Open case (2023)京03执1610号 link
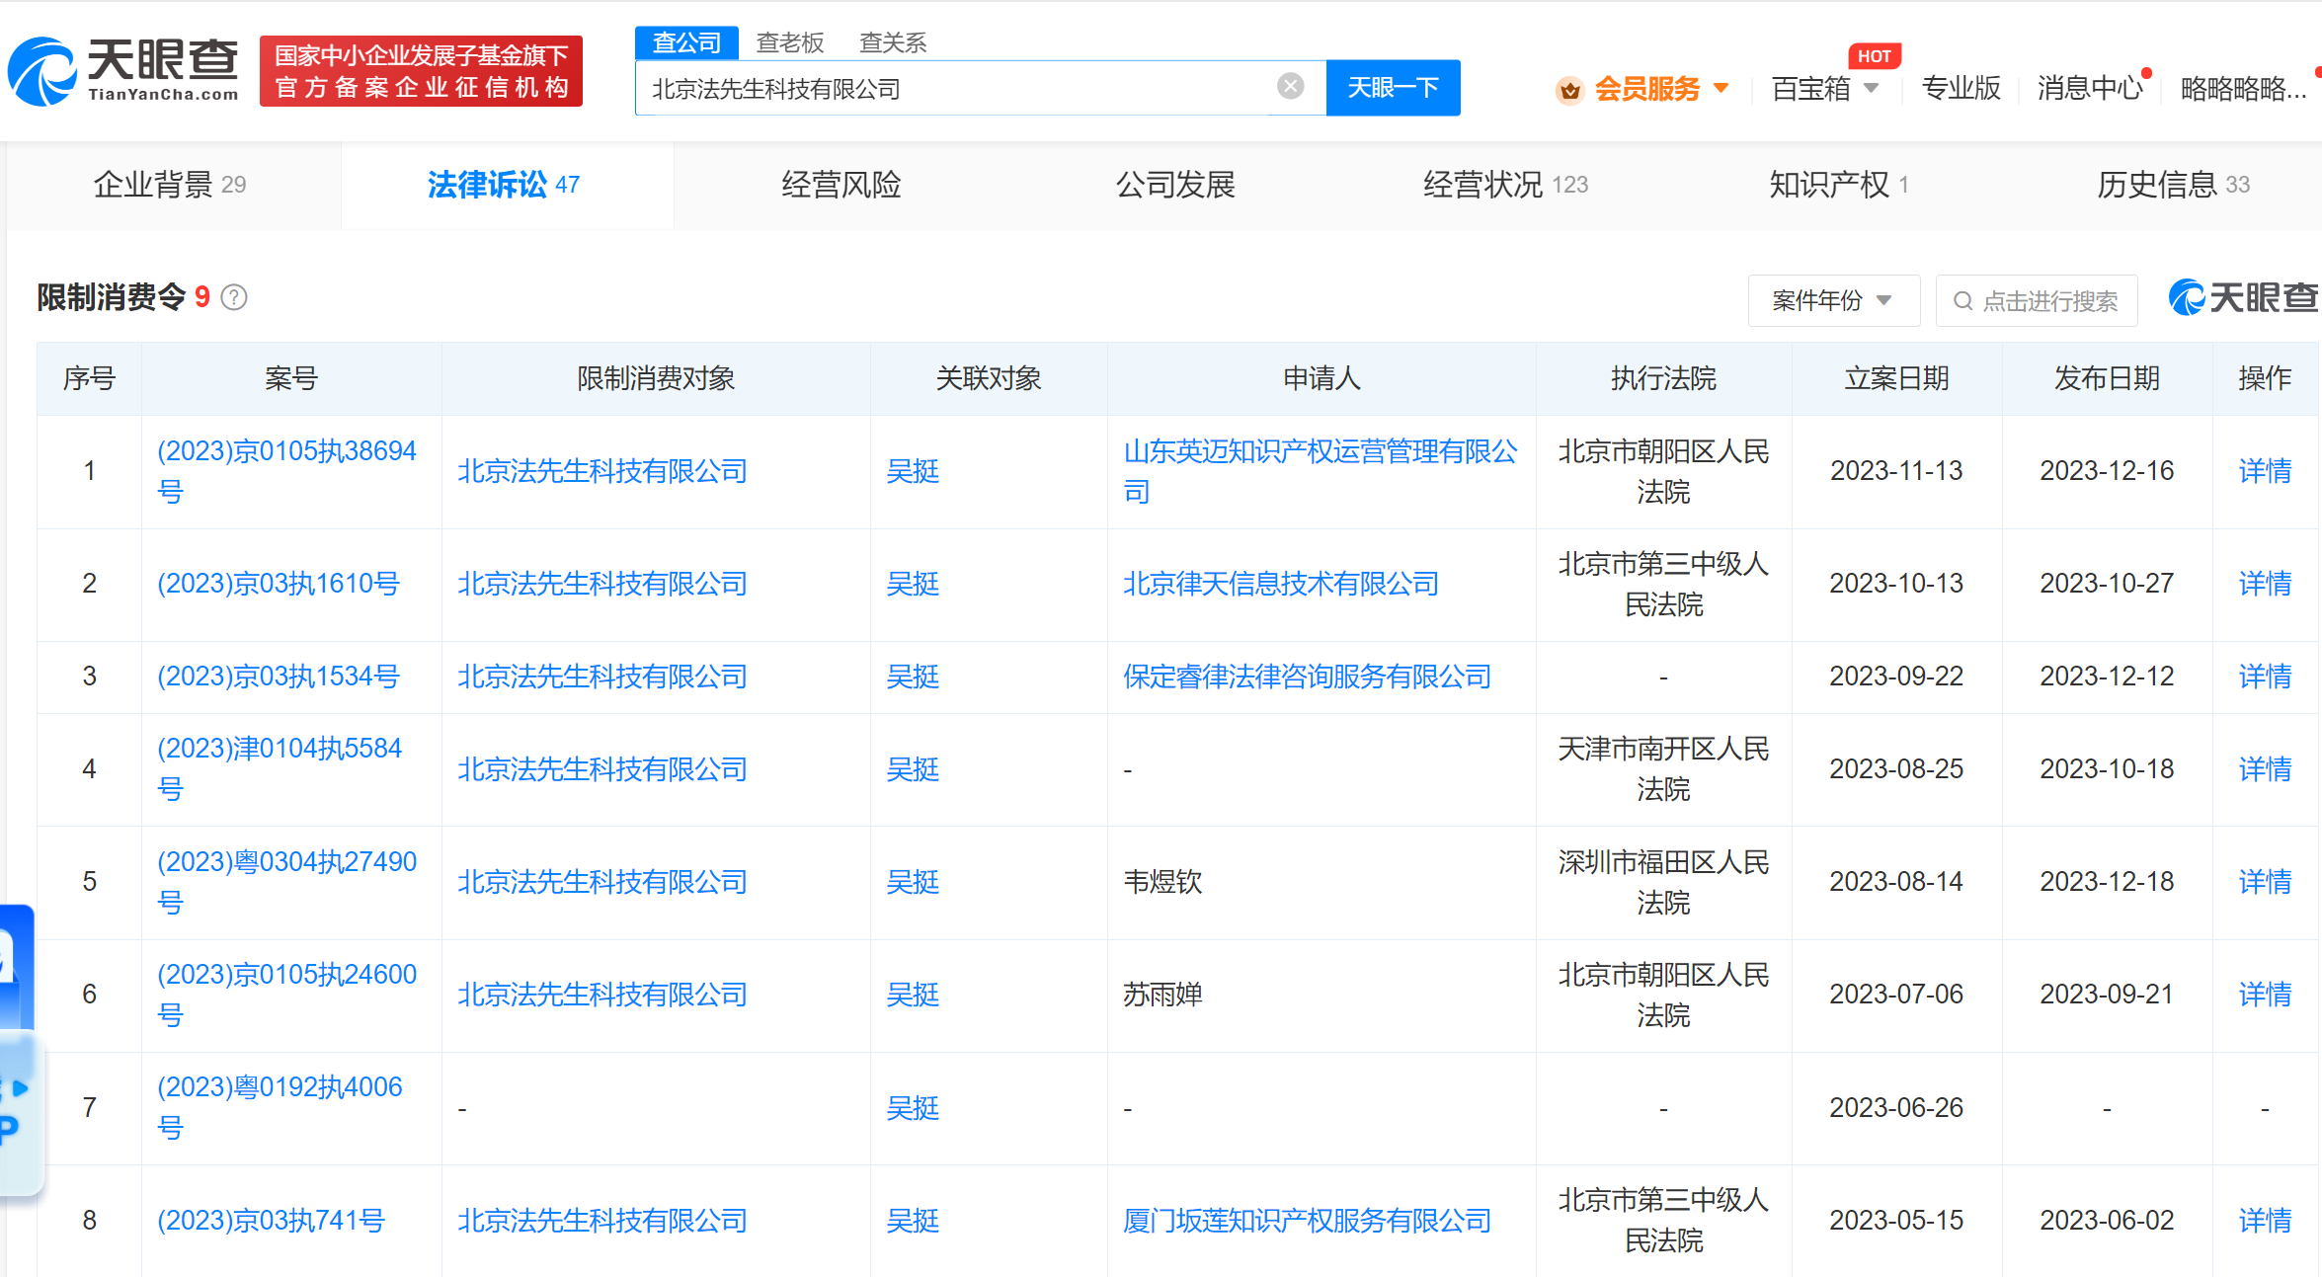The width and height of the screenshot is (2322, 1277). point(279,584)
